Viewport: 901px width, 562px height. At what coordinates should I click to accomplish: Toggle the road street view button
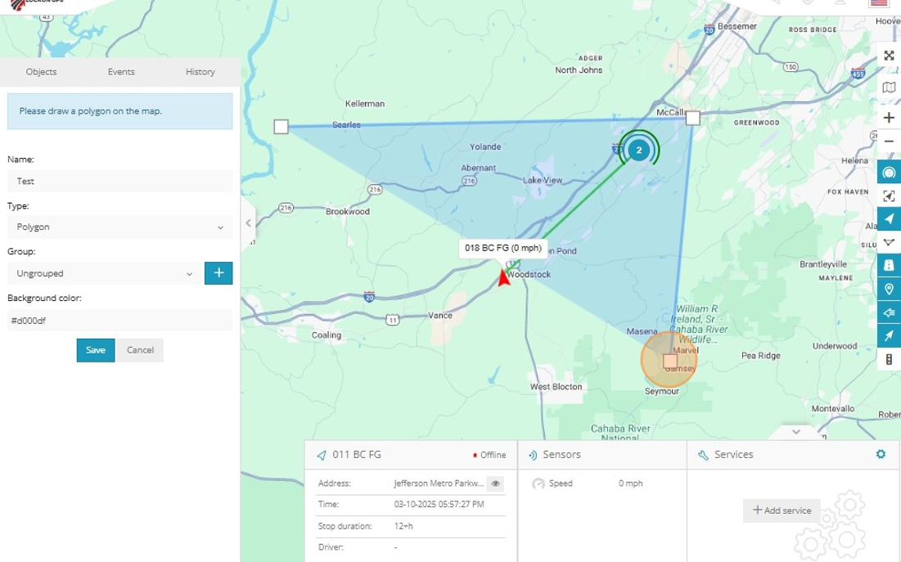(x=889, y=265)
